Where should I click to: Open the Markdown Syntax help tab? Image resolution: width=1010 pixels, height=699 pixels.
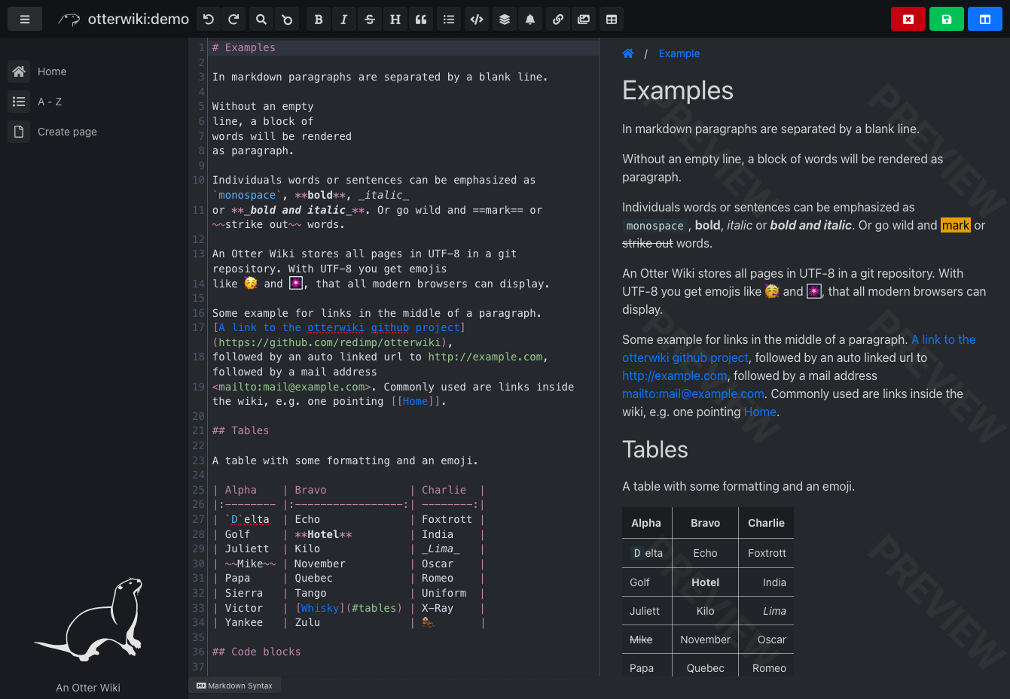click(x=235, y=685)
